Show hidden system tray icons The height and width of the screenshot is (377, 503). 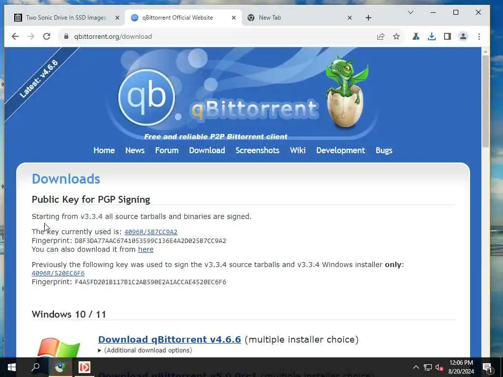[416, 367]
